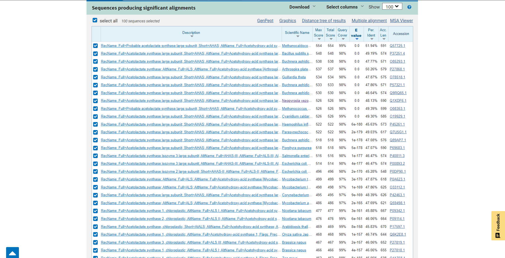Uncheck the Arthrospira P27868.1 row checkbox
This screenshot has width=505, height=258.
point(96,69)
